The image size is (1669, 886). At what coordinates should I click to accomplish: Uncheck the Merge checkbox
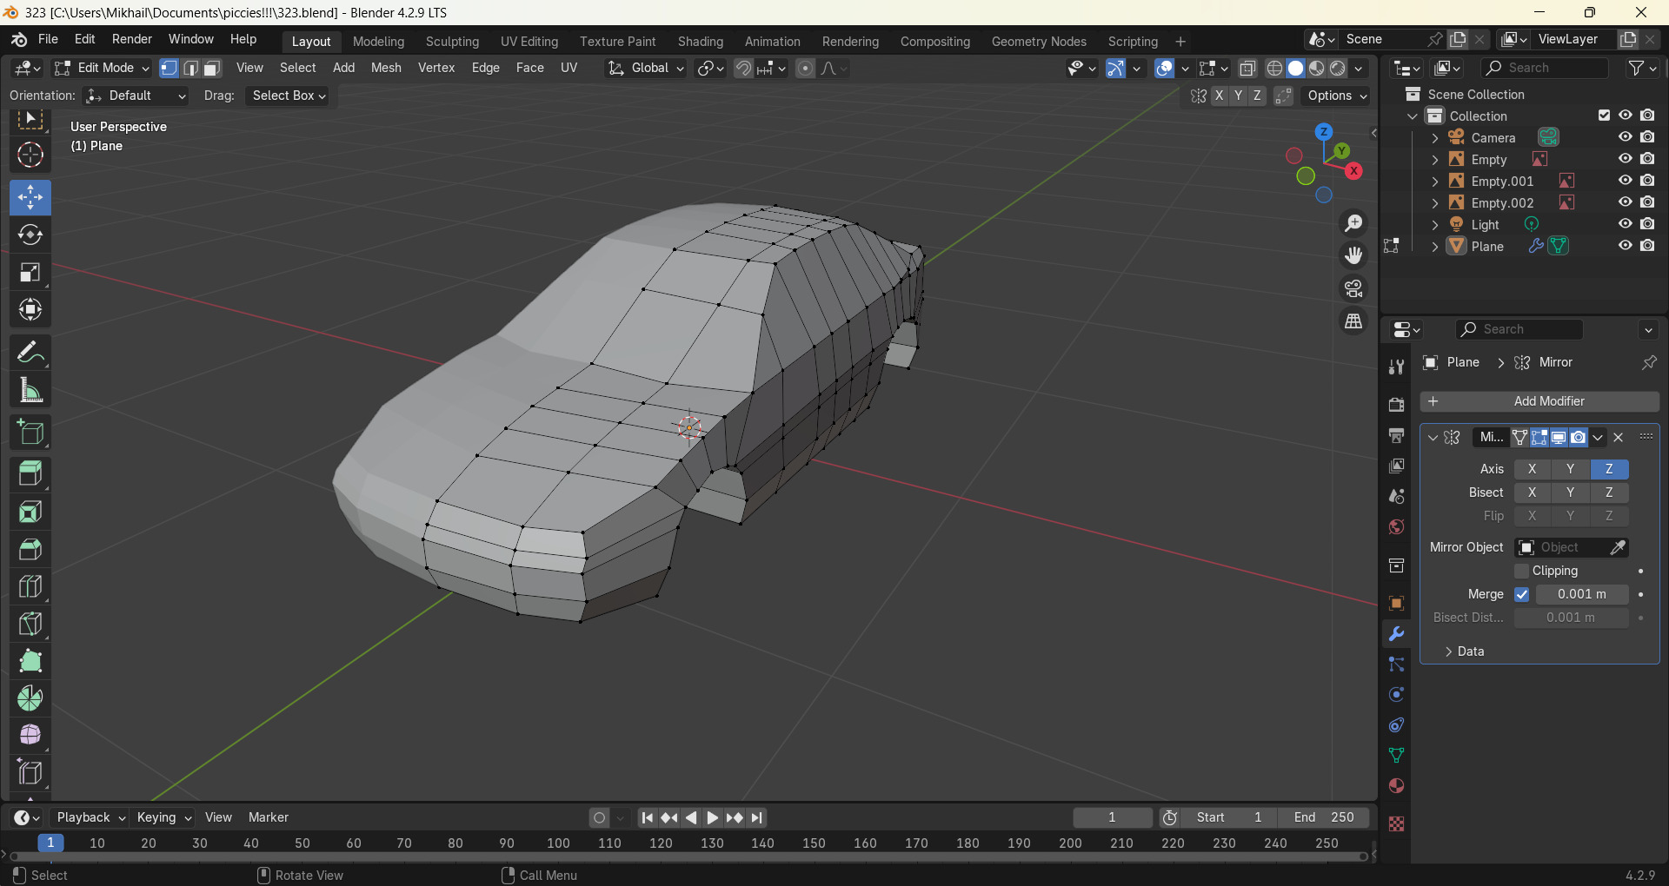[x=1521, y=594]
